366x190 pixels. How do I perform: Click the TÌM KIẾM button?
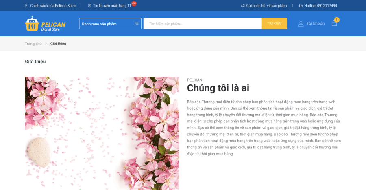tap(274, 24)
